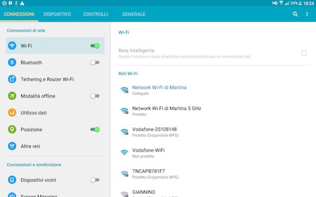This screenshot has width=316, height=197.
Task: Tap the download arrow in status bar
Action: (x=16, y=3)
